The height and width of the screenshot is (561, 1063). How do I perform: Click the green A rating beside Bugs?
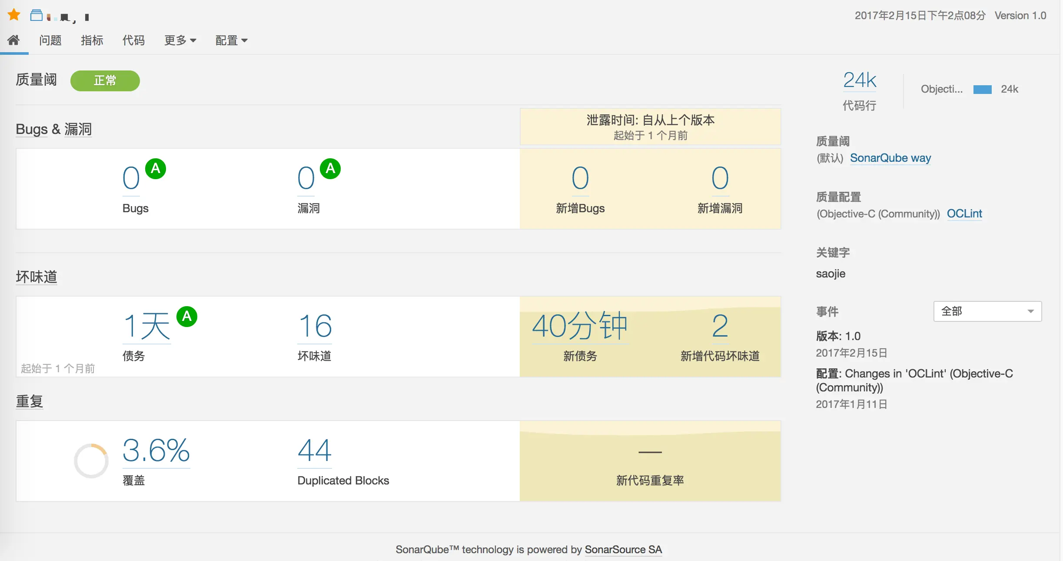click(x=156, y=169)
